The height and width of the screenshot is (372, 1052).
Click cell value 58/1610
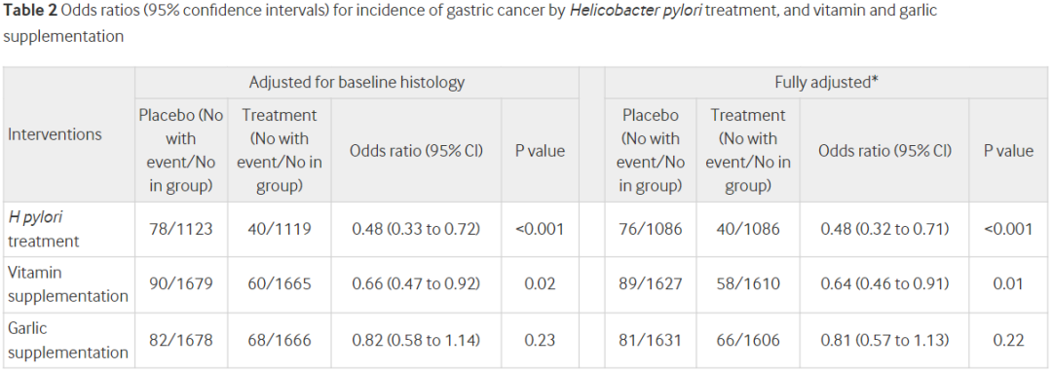coord(749,284)
